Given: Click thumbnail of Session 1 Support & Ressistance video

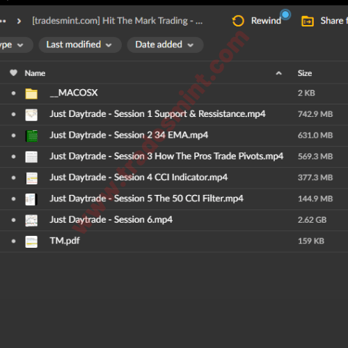Looking at the screenshot, I should click(x=31, y=115).
